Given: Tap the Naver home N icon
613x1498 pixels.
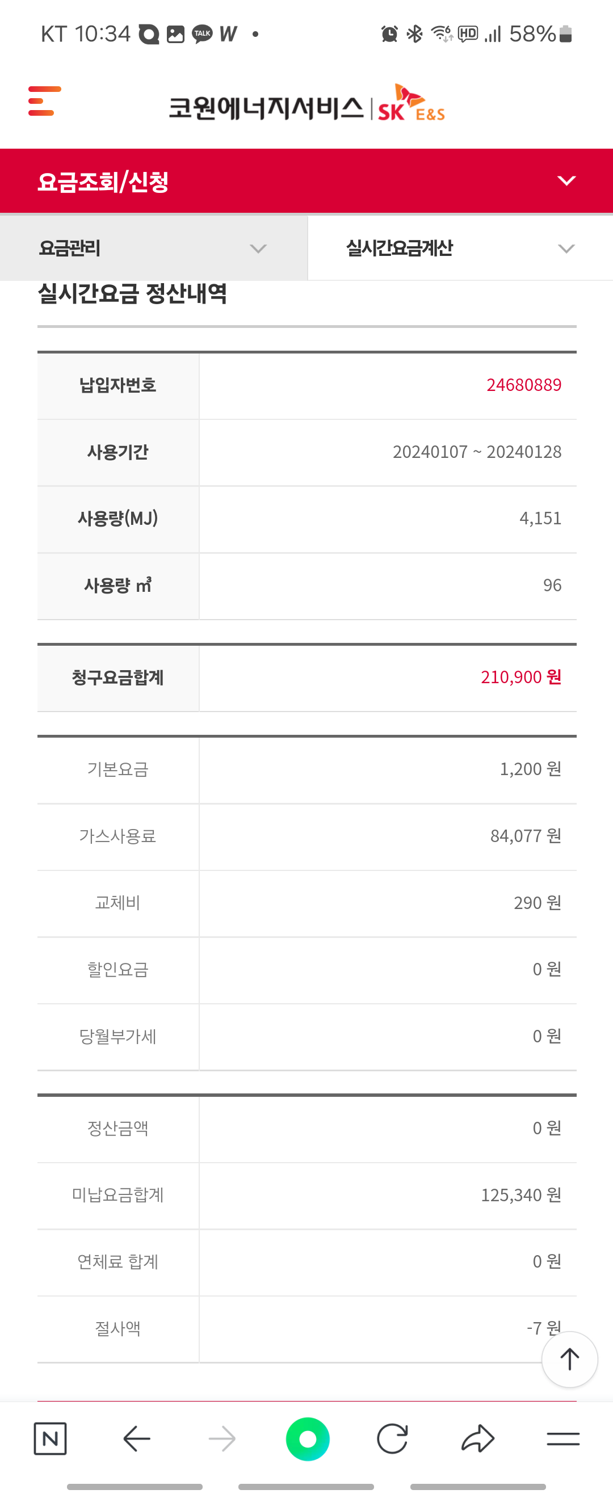Looking at the screenshot, I should click(x=50, y=1438).
